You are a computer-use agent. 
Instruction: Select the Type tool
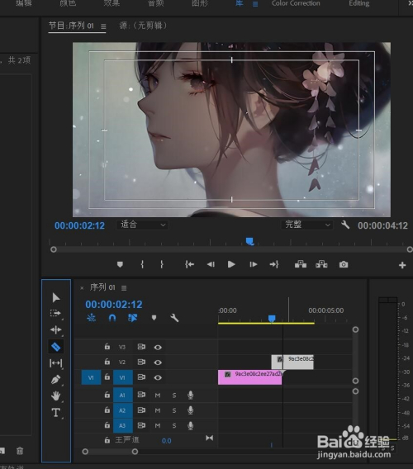pyautogui.click(x=56, y=413)
